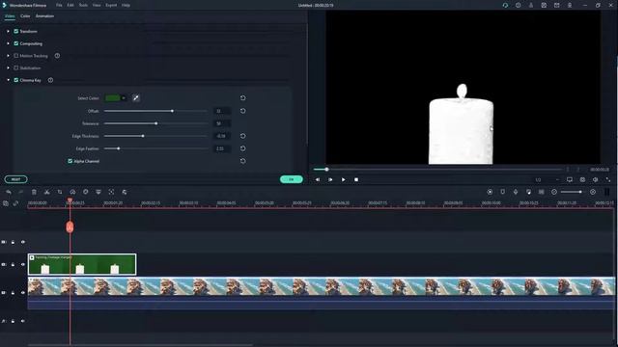
Task: Select the green screen candle clip
Action: tap(82, 264)
